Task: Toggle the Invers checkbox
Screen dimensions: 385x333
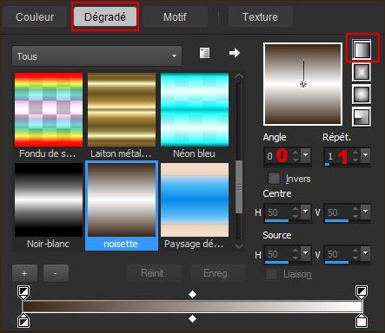Action: click(274, 179)
